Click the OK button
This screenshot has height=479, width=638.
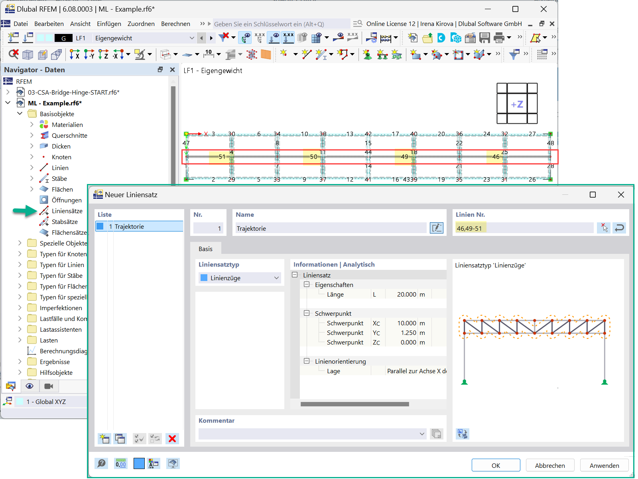[496, 465]
